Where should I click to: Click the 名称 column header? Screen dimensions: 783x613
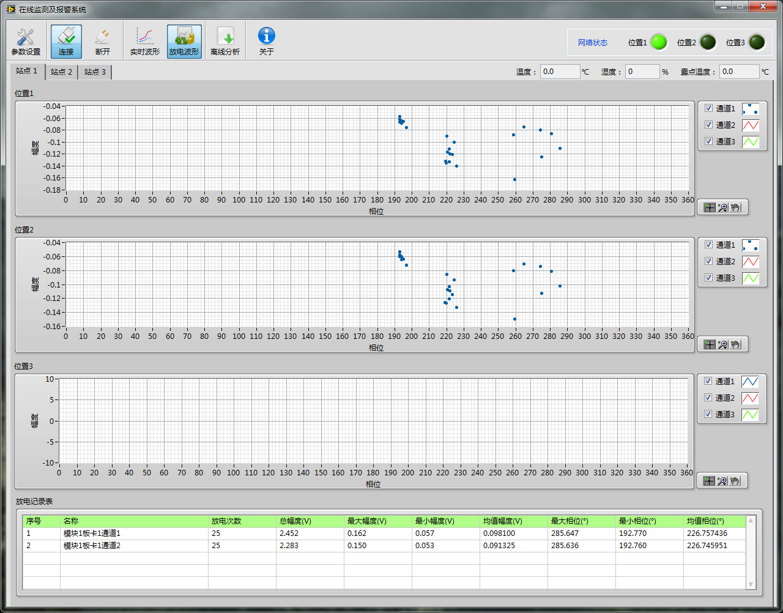point(134,521)
